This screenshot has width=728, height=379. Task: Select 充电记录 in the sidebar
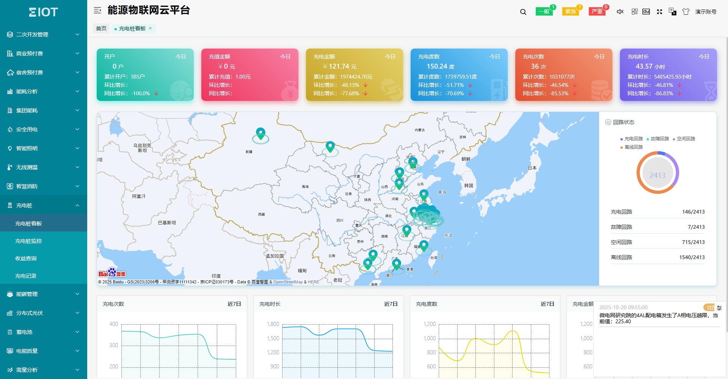coord(44,276)
